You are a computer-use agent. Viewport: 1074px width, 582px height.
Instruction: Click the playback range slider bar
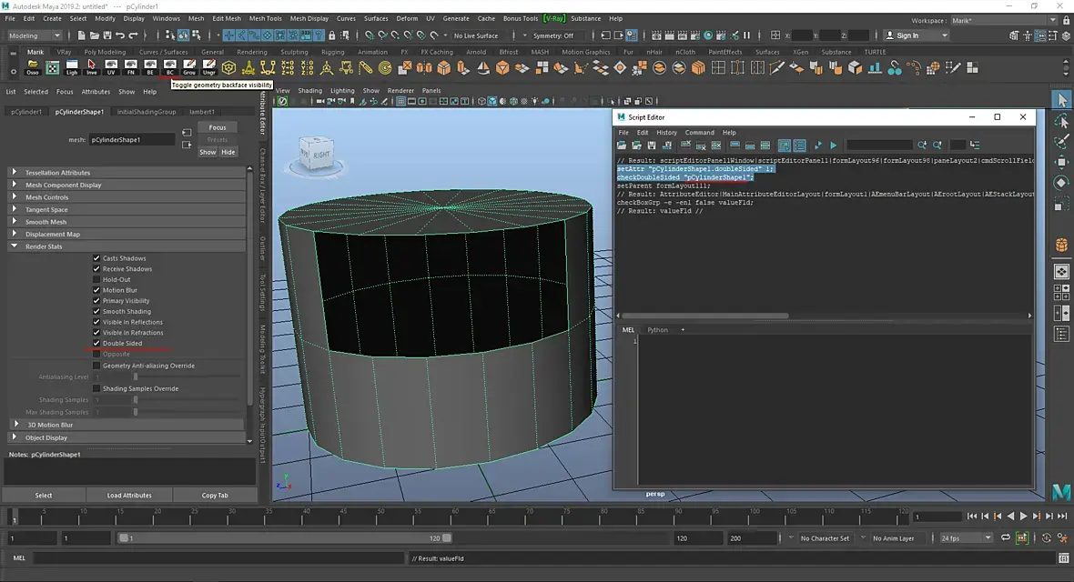coord(284,538)
